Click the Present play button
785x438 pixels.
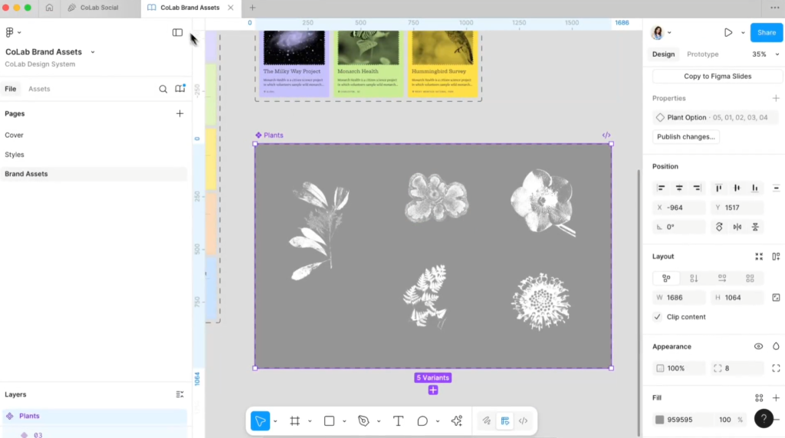(x=728, y=32)
